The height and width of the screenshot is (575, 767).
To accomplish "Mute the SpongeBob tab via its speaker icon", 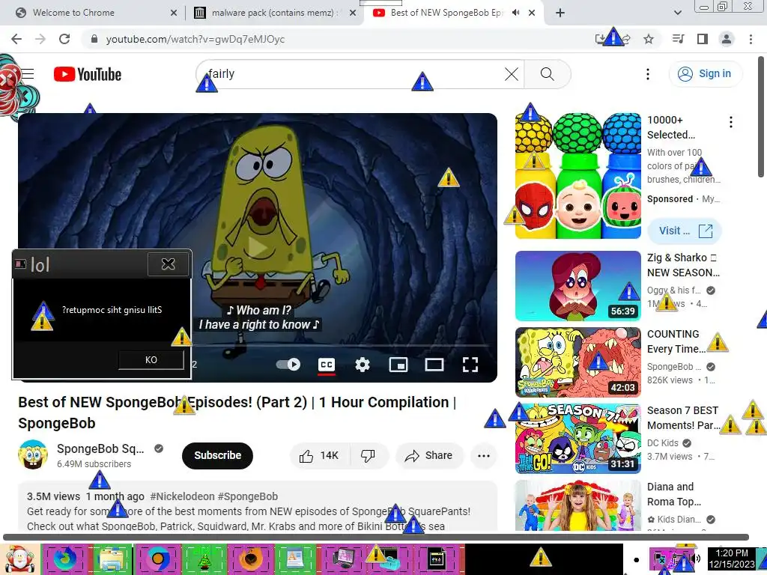I will tap(515, 13).
